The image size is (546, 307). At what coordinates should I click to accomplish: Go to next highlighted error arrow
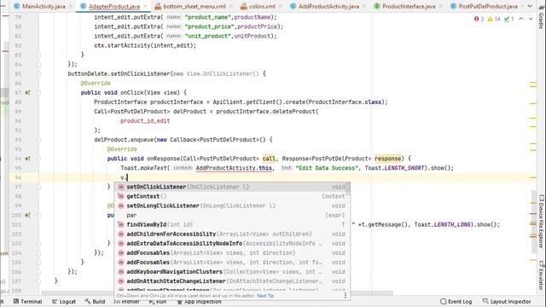pos(531,19)
